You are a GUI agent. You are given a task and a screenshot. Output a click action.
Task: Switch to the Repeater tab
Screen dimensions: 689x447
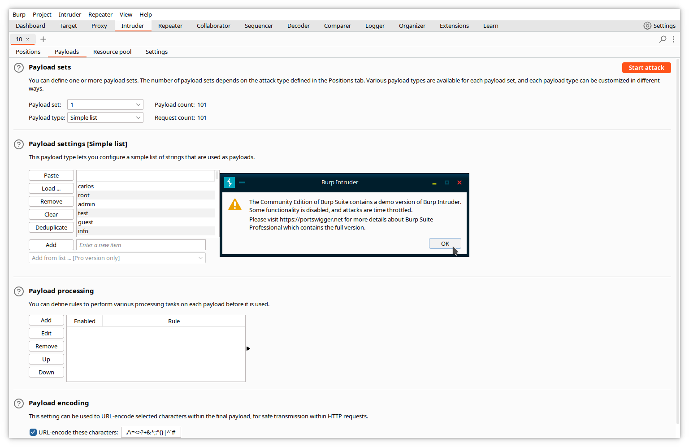pos(170,26)
